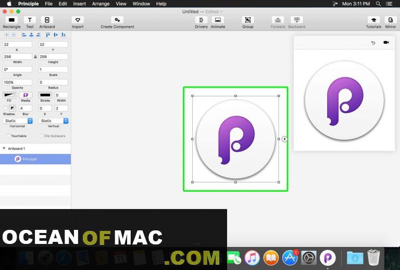The height and width of the screenshot is (270, 400).
Task: Click the Y position field
Action: point(53,44)
